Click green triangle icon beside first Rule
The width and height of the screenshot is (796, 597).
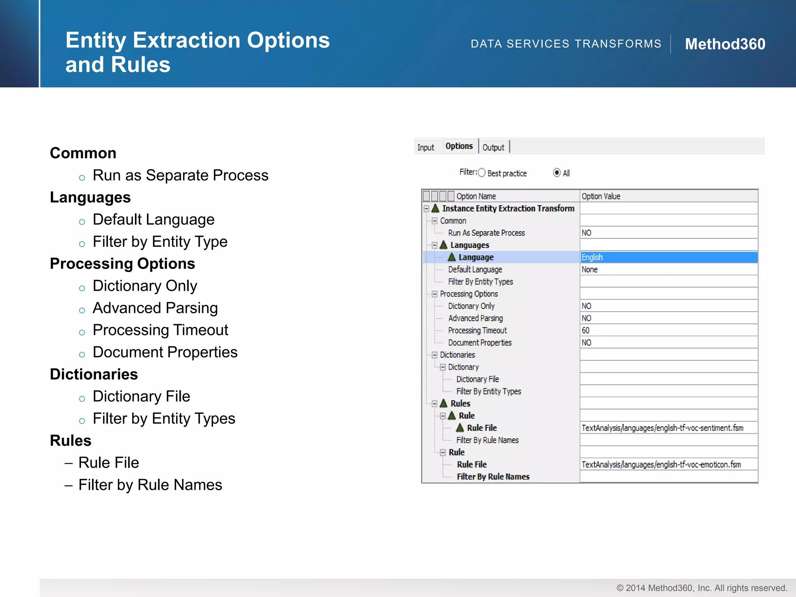tap(452, 415)
